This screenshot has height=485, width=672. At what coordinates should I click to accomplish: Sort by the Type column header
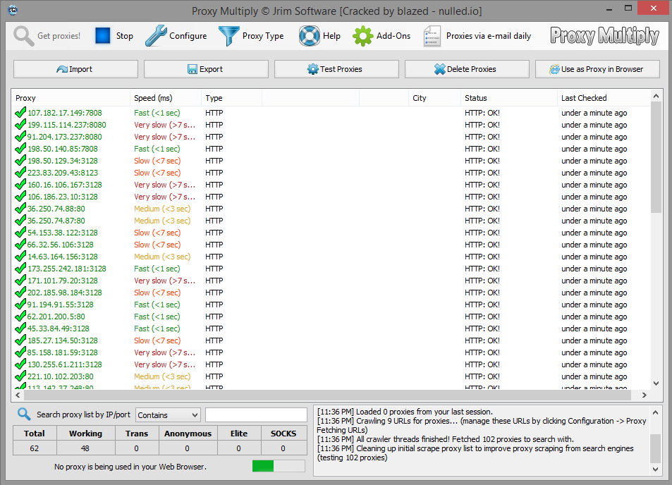[231, 98]
